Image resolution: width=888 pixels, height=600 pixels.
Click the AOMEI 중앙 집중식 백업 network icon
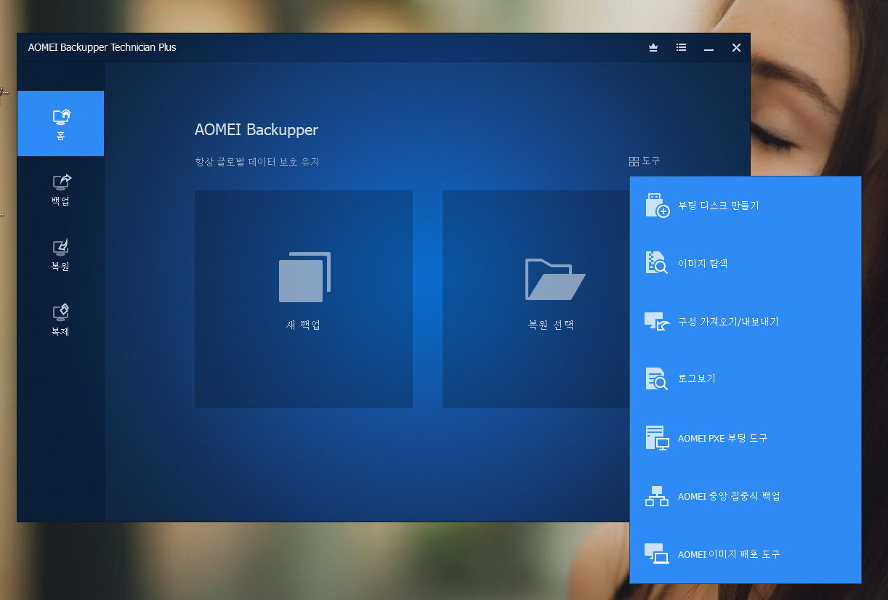[x=657, y=496]
